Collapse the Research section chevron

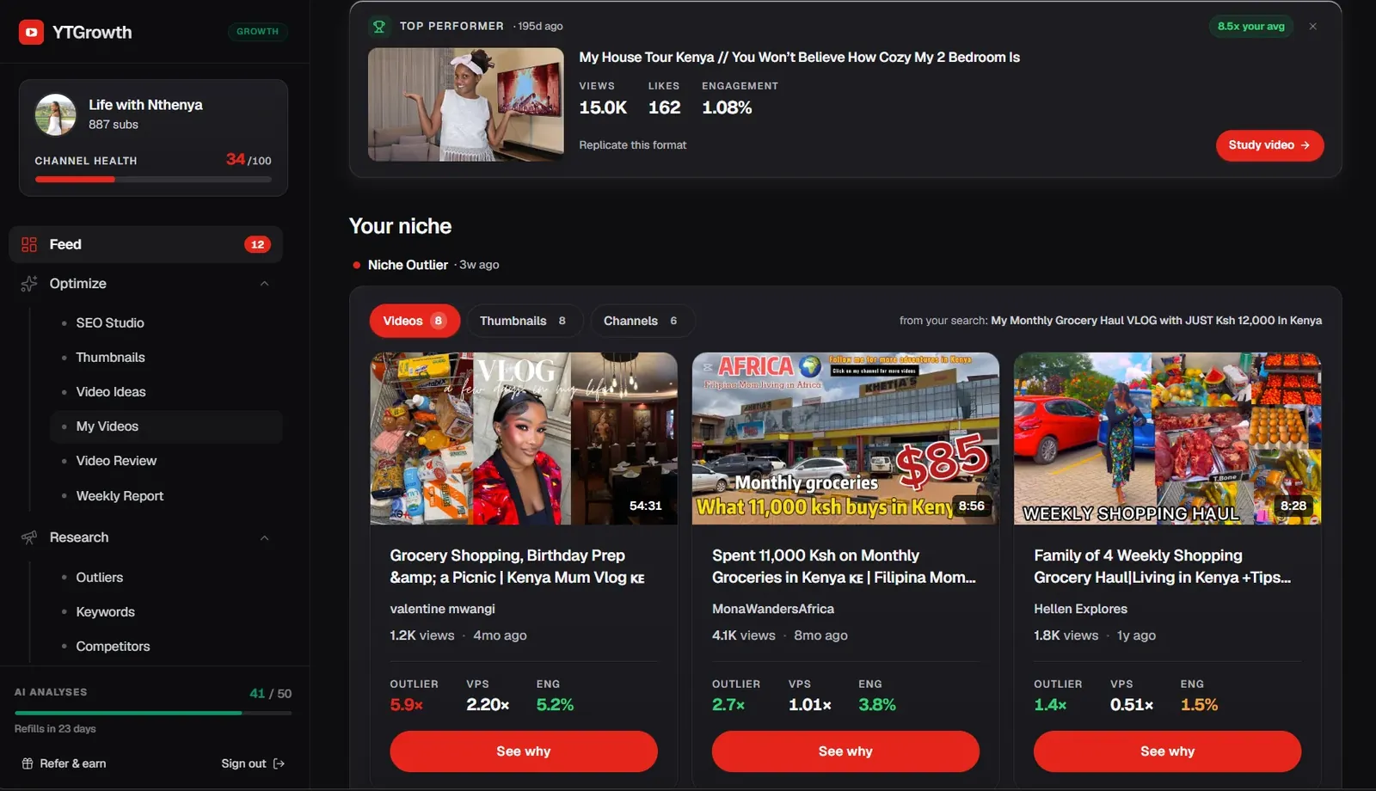(265, 538)
